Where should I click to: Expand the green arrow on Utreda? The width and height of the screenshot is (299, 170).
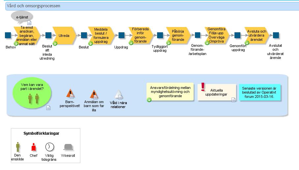pyautogui.click(x=55, y=43)
